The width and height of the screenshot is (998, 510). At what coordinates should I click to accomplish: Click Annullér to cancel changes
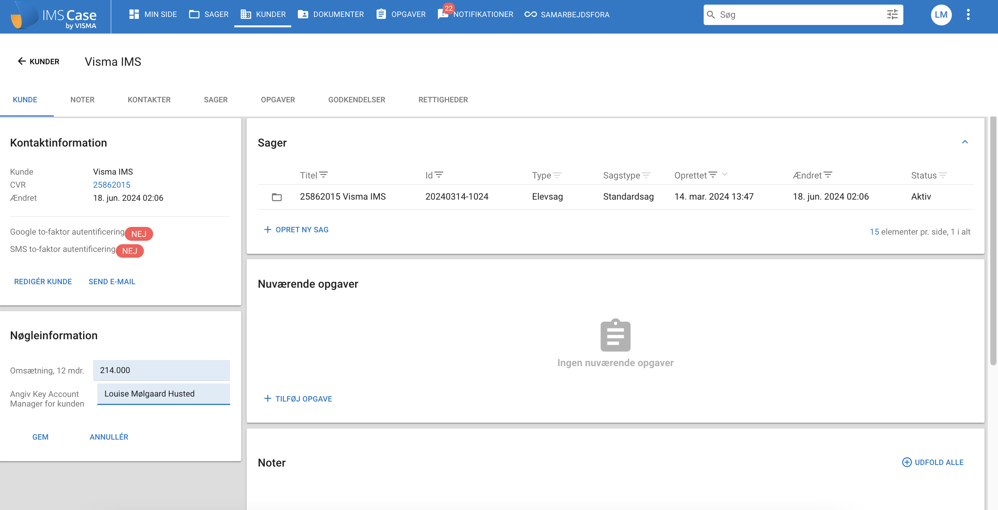109,437
